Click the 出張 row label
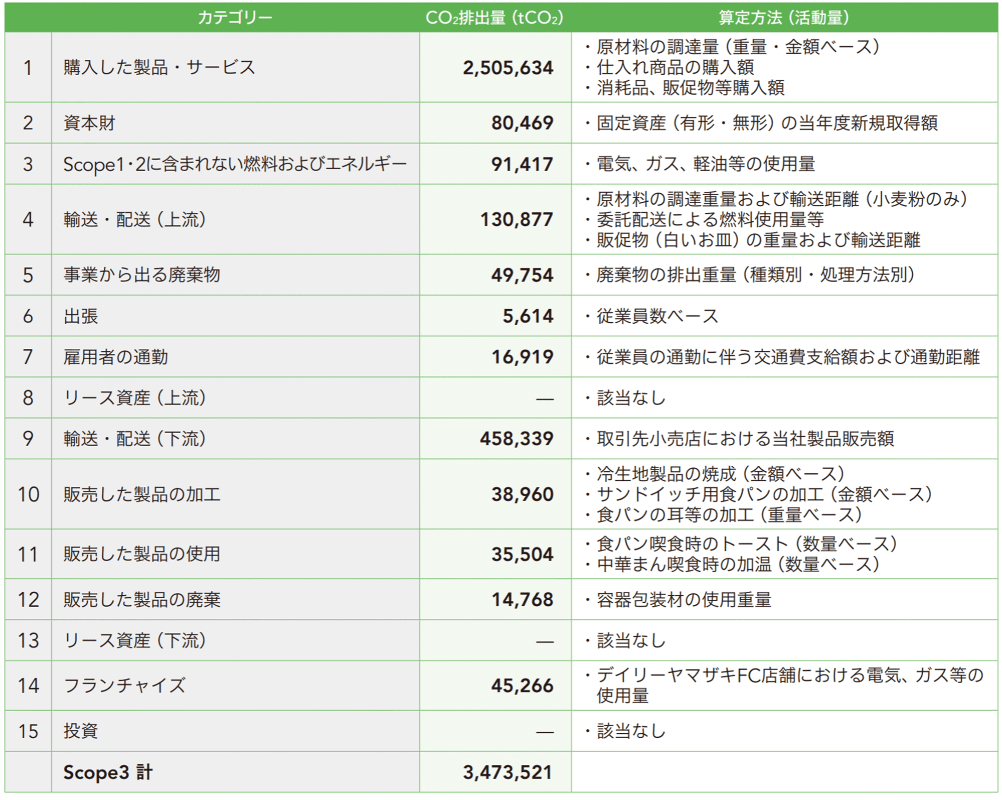Screen dimensions: 1002x800 click(x=81, y=316)
